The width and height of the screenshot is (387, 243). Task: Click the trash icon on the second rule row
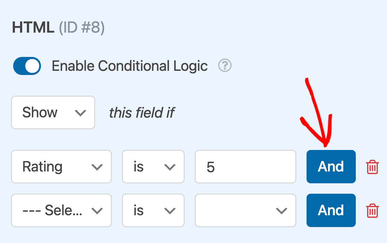[x=372, y=211]
